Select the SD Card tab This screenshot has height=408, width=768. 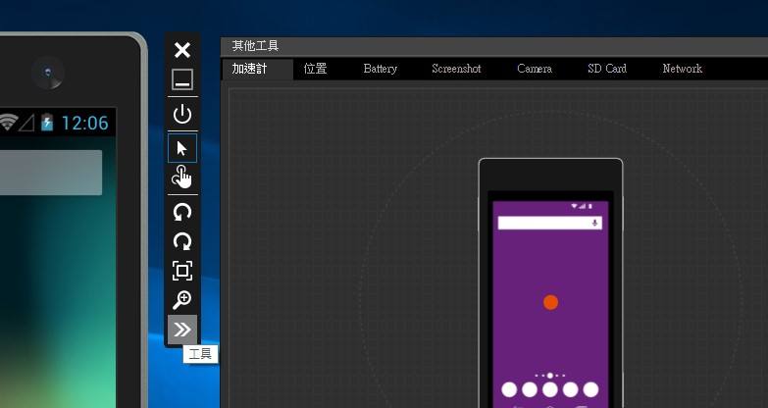tap(607, 69)
